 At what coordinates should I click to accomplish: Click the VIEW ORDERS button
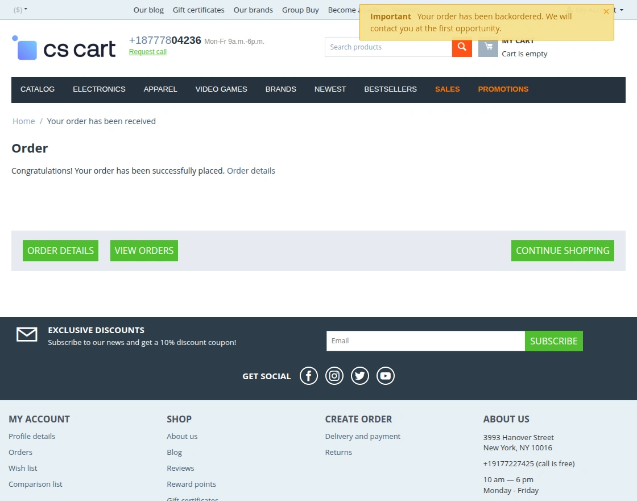pos(144,250)
